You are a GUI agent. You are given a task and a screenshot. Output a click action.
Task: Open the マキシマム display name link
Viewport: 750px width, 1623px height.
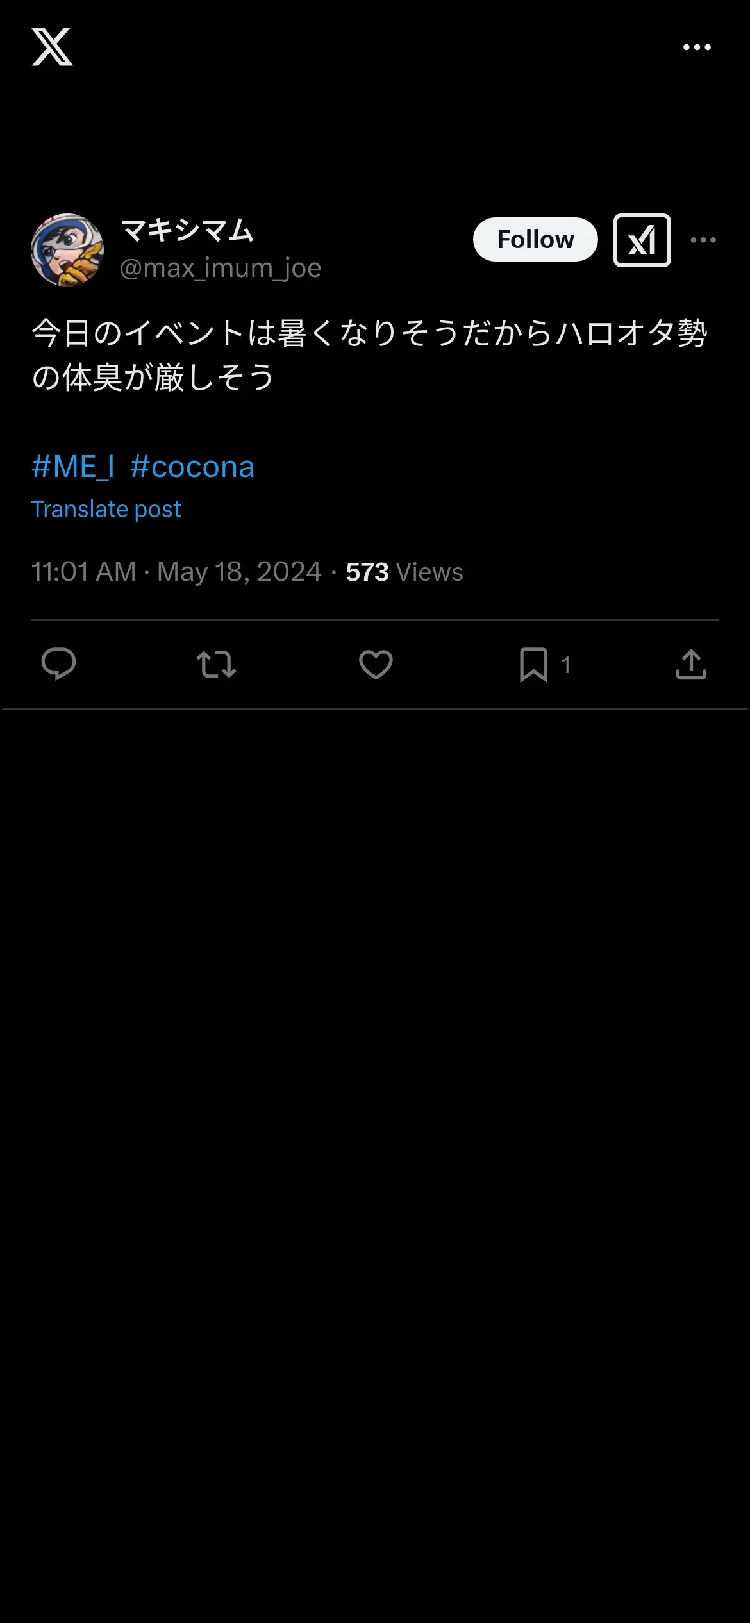pos(187,231)
